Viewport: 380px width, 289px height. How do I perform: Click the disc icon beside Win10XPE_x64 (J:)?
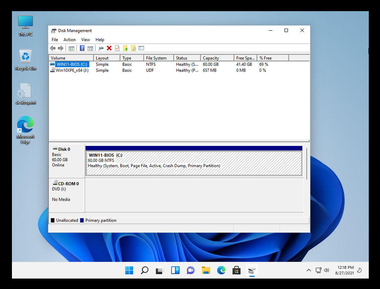click(x=52, y=70)
